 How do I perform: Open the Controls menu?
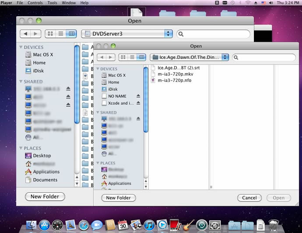[35, 3]
